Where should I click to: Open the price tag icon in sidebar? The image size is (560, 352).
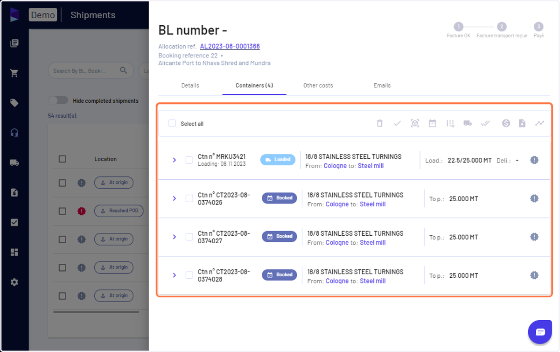tap(14, 103)
